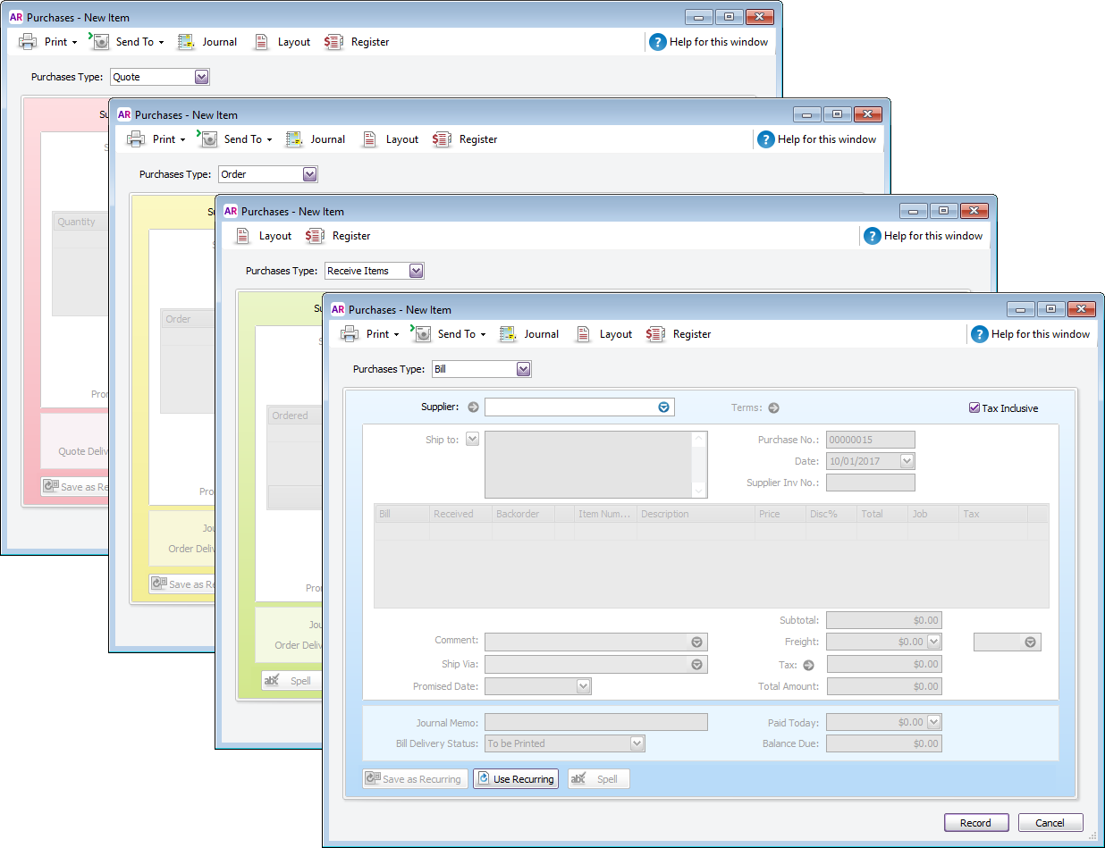Click the Print icon in the Bill window
Screen dimensions: 1105x848
(x=351, y=334)
